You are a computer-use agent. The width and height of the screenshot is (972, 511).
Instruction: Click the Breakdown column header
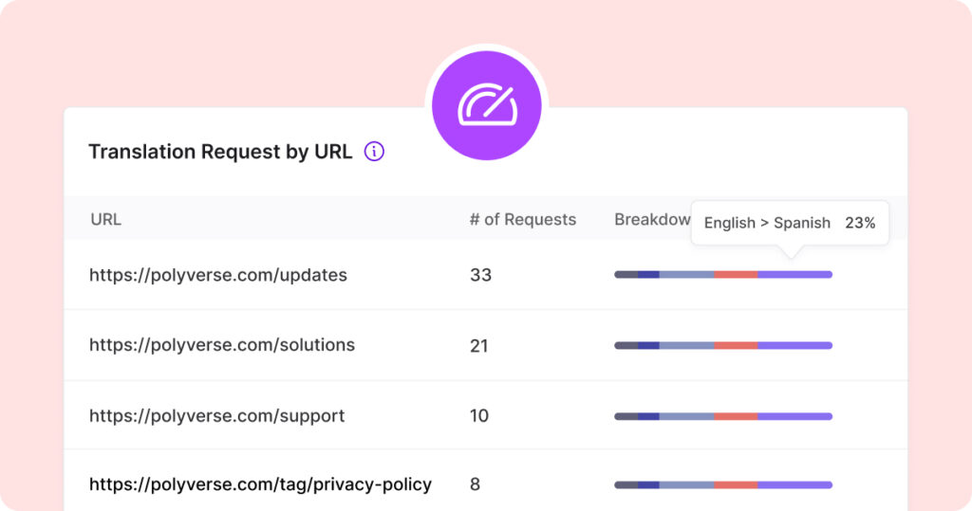tap(652, 219)
